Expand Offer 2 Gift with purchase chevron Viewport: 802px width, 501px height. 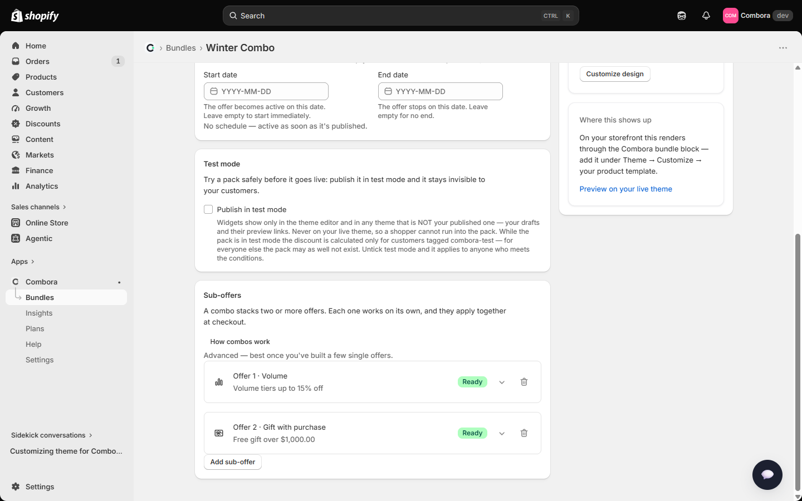pos(502,434)
